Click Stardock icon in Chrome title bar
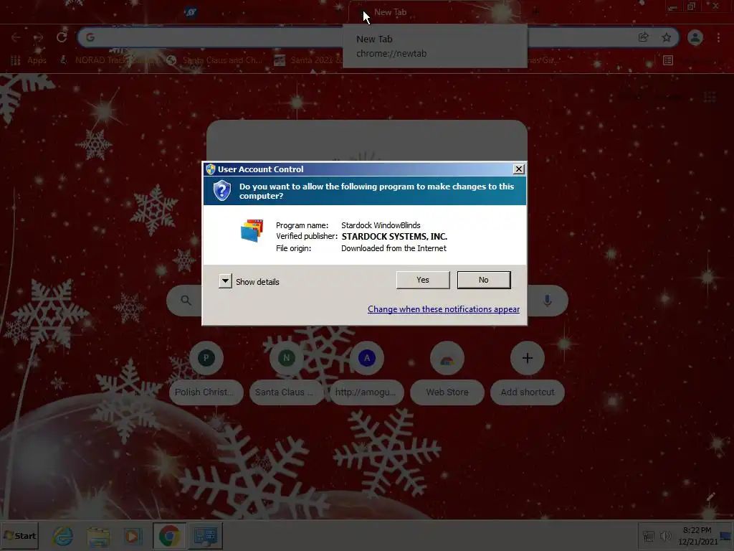The width and height of the screenshot is (734, 551). pos(191,12)
